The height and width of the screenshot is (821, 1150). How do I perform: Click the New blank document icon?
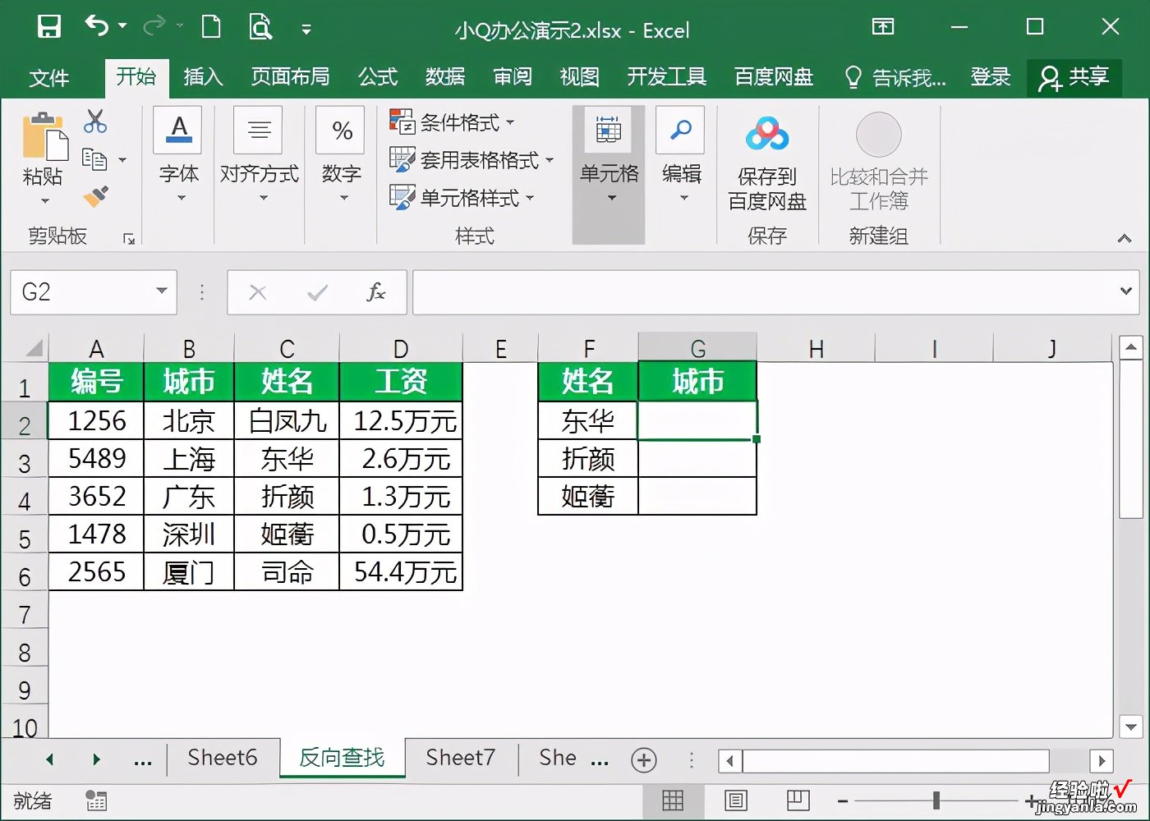[x=211, y=27]
